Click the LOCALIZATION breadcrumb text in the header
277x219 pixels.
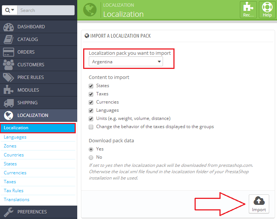tap(118, 5)
